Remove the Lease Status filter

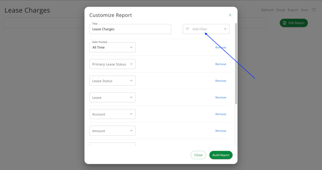pyautogui.click(x=220, y=81)
